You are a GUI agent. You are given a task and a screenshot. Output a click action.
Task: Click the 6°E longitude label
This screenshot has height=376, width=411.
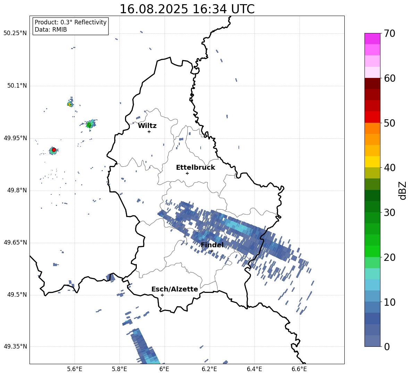pos(164,369)
